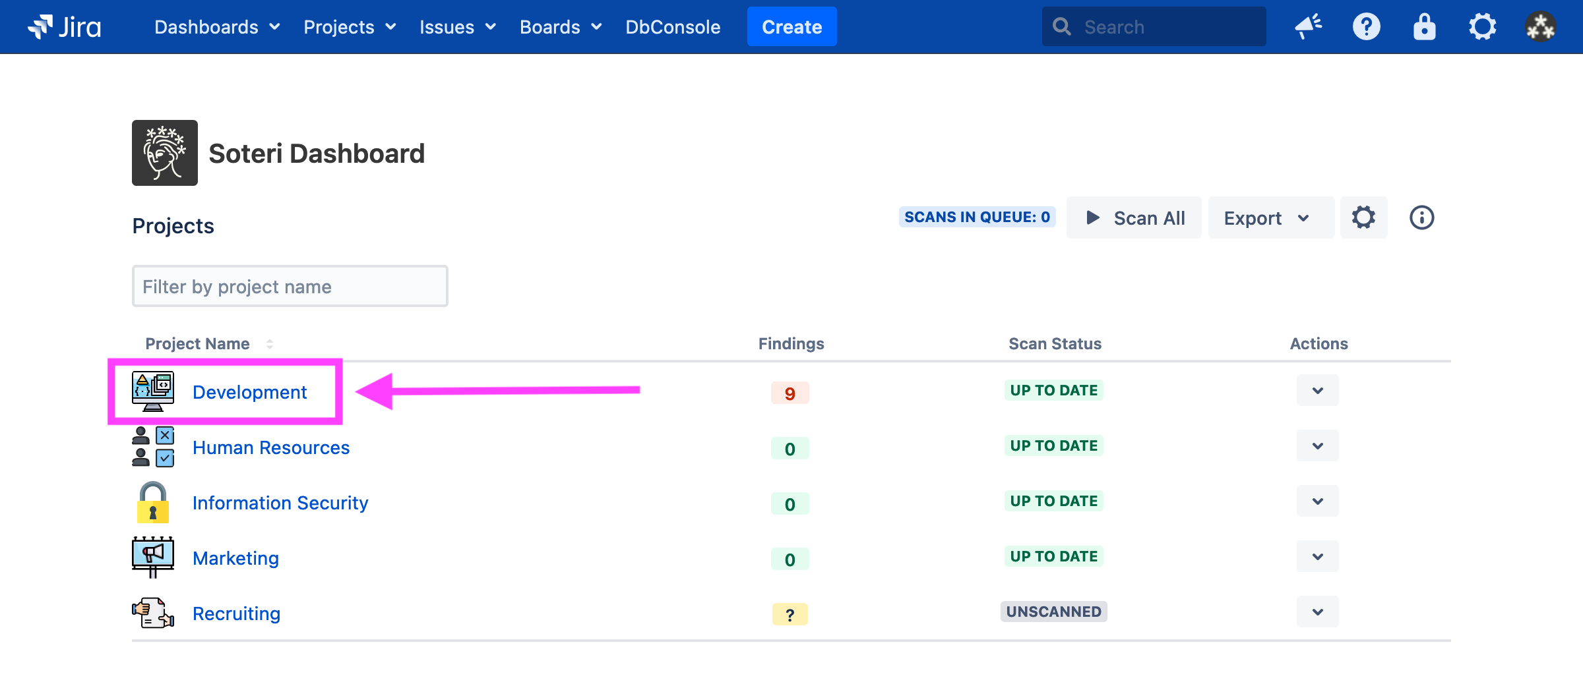This screenshot has height=686, width=1583.
Task: Click the Filter by project name field
Action: tap(290, 287)
